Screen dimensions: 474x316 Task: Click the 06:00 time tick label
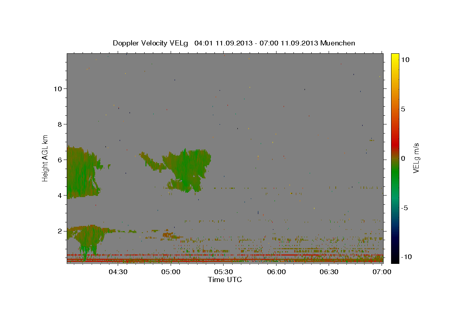(276, 272)
